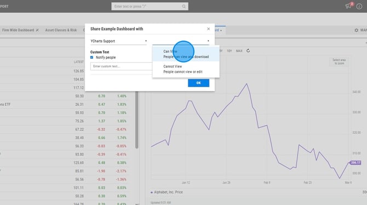Image resolution: width=367 pixels, height=205 pixels.
Task: Open the active dashboard tab dropdown arrow
Action: pos(221,31)
